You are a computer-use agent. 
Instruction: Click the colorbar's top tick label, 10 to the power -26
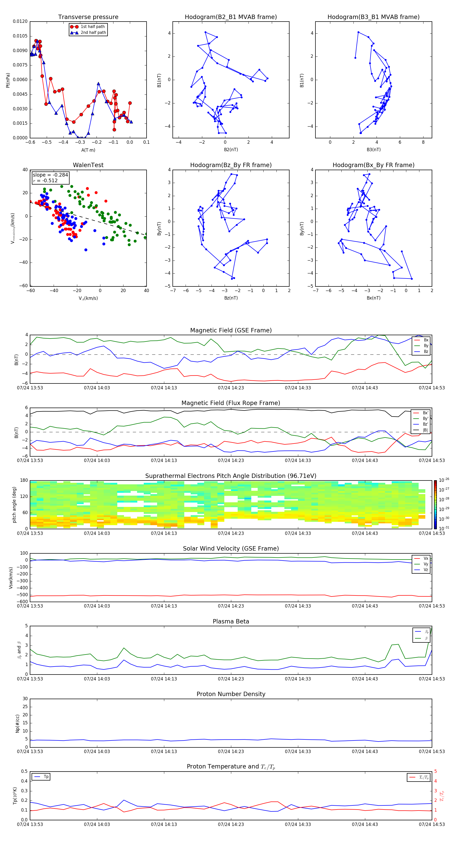tap(444, 480)
